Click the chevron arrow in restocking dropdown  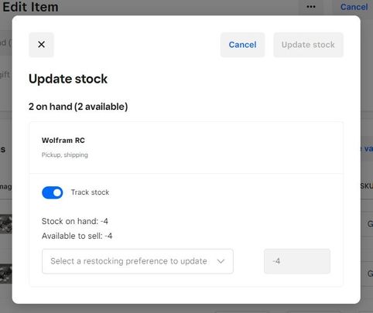point(221,261)
